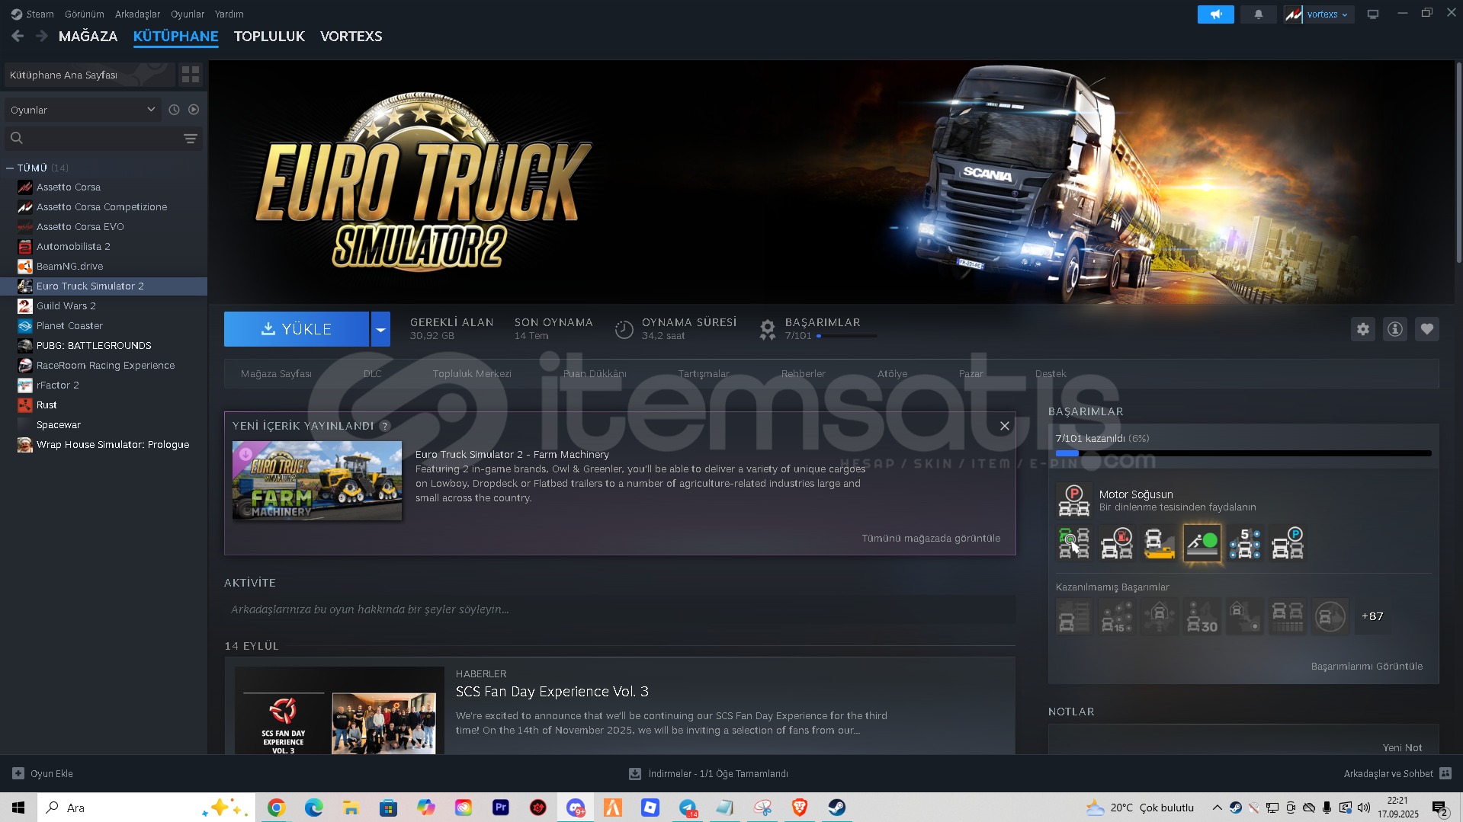This screenshot has width=1463, height=822.
Task: Open Brave browser from the taskbar
Action: pos(800,808)
